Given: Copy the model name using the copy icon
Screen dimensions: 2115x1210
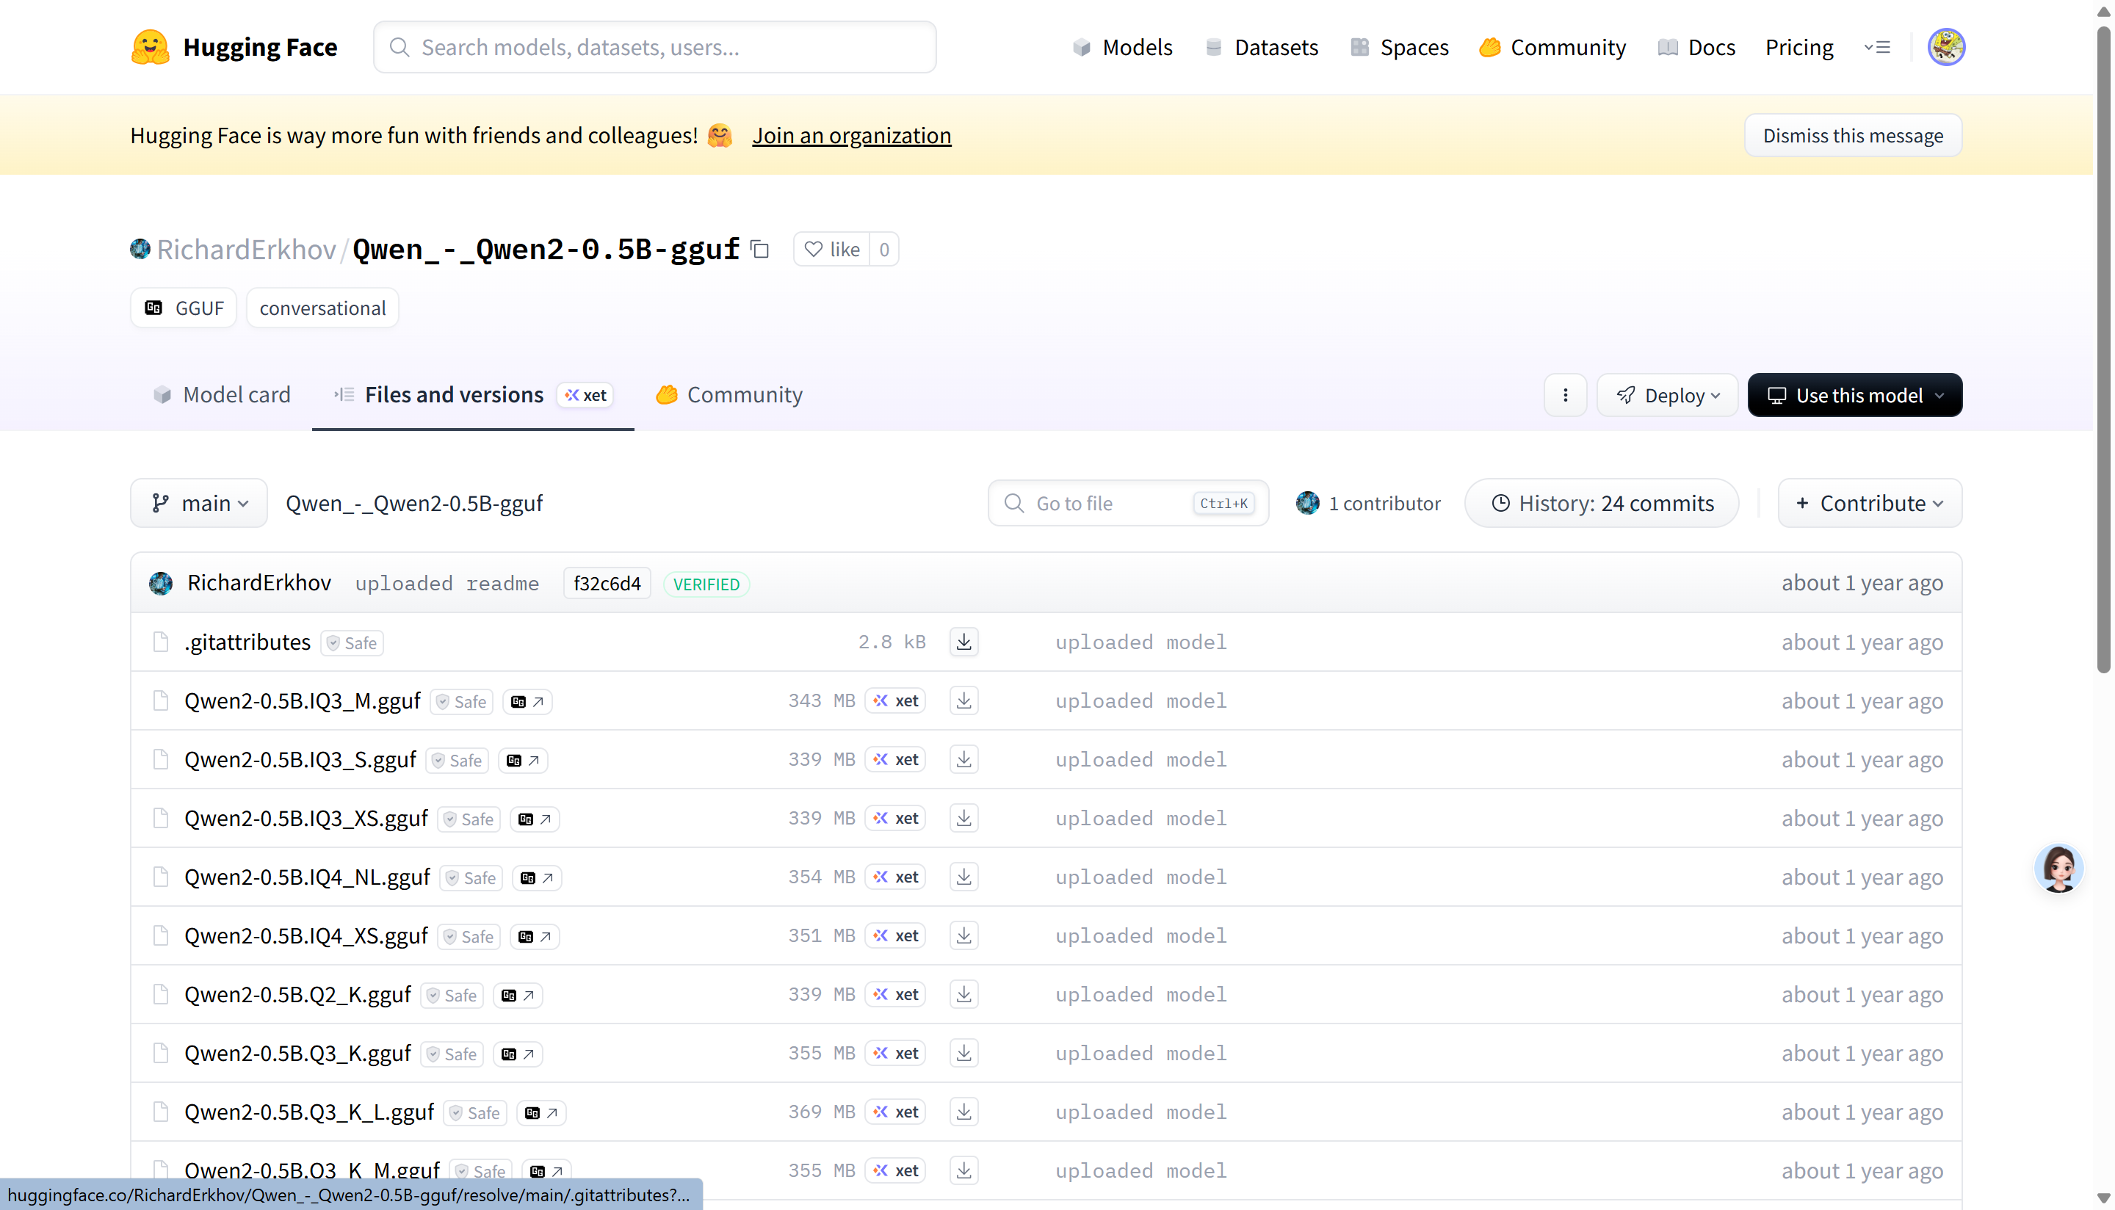Looking at the screenshot, I should [x=759, y=250].
